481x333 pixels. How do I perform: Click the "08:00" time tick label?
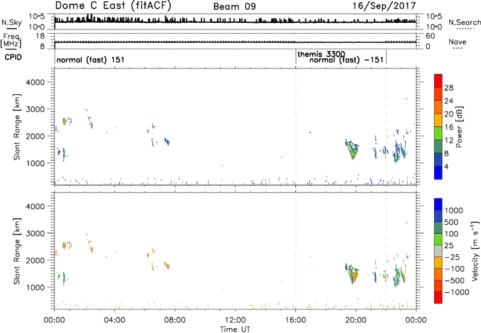point(175,320)
